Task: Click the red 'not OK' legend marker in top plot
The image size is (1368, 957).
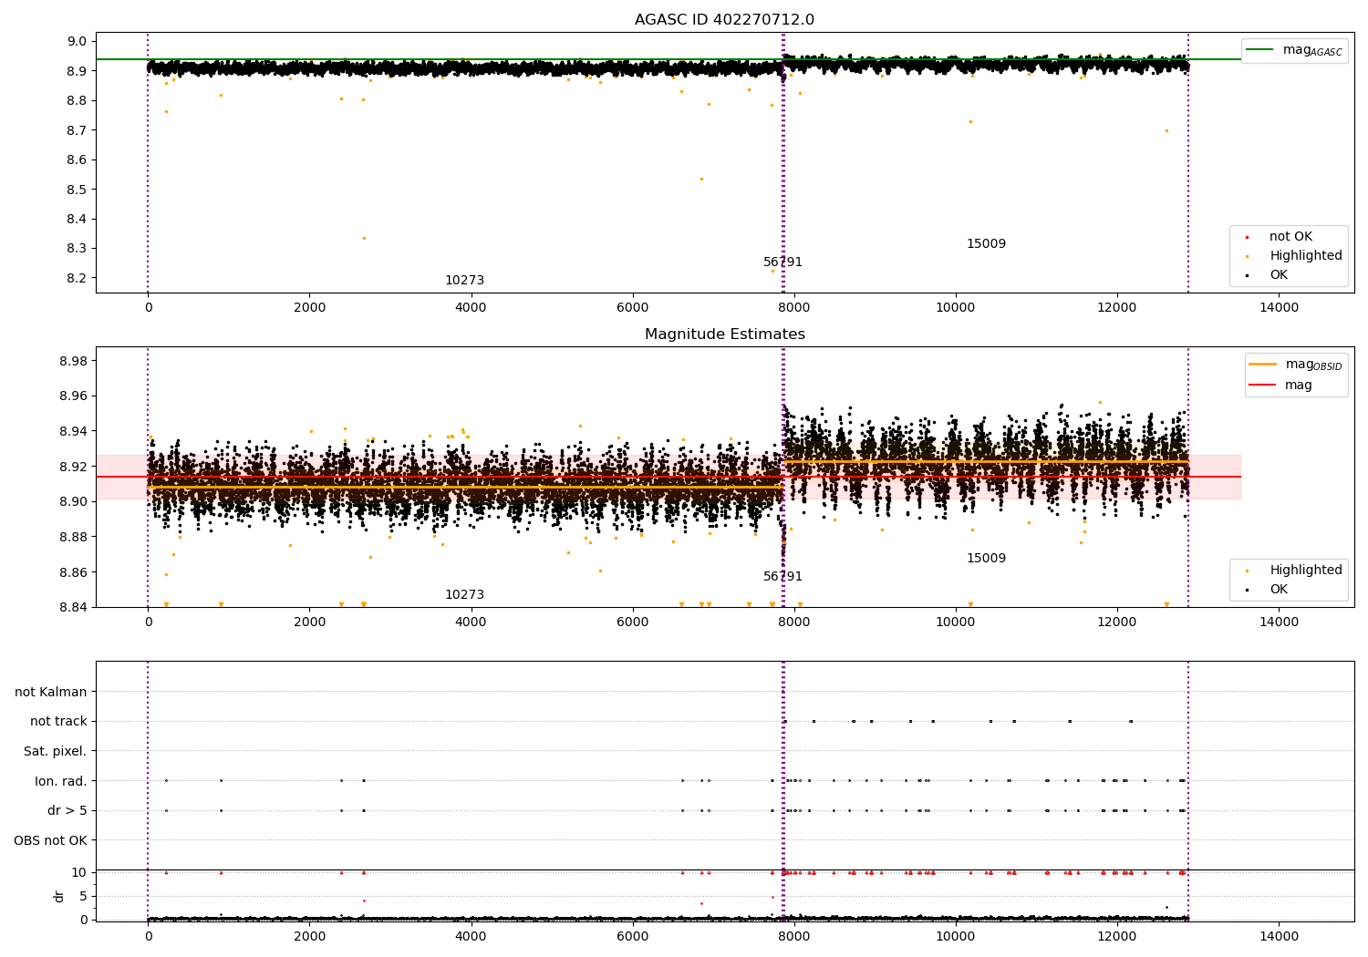Action: point(1247,237)
